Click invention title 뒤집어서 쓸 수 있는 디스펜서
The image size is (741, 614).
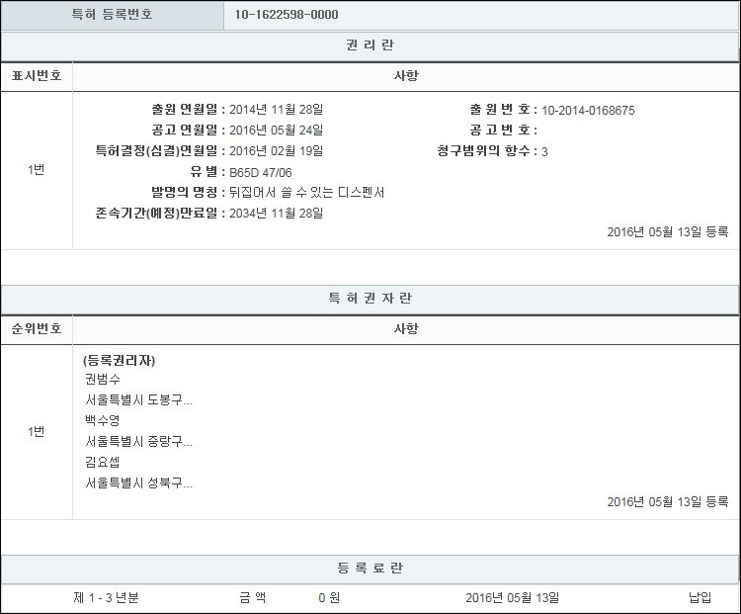(306, 193)
